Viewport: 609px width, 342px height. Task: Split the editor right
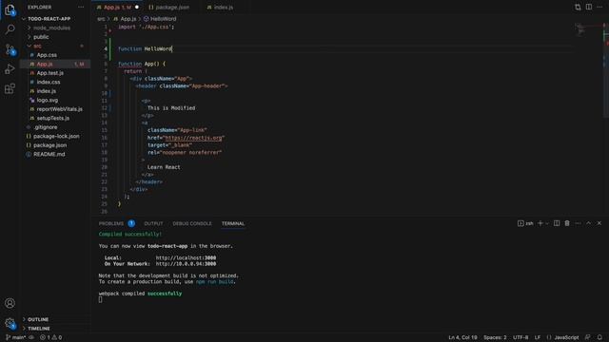pyautogui.click(x=589, y=7)
